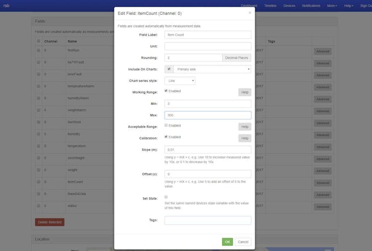
Task: Click the Offset (c) input
Action: point(208,174)
